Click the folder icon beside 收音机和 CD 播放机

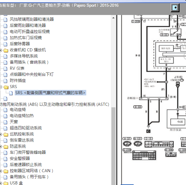tap(6, 50)
